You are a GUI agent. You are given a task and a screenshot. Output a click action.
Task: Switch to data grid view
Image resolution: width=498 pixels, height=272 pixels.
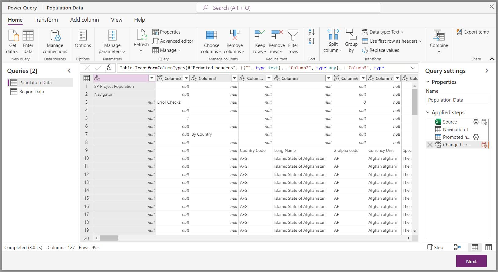475,247
